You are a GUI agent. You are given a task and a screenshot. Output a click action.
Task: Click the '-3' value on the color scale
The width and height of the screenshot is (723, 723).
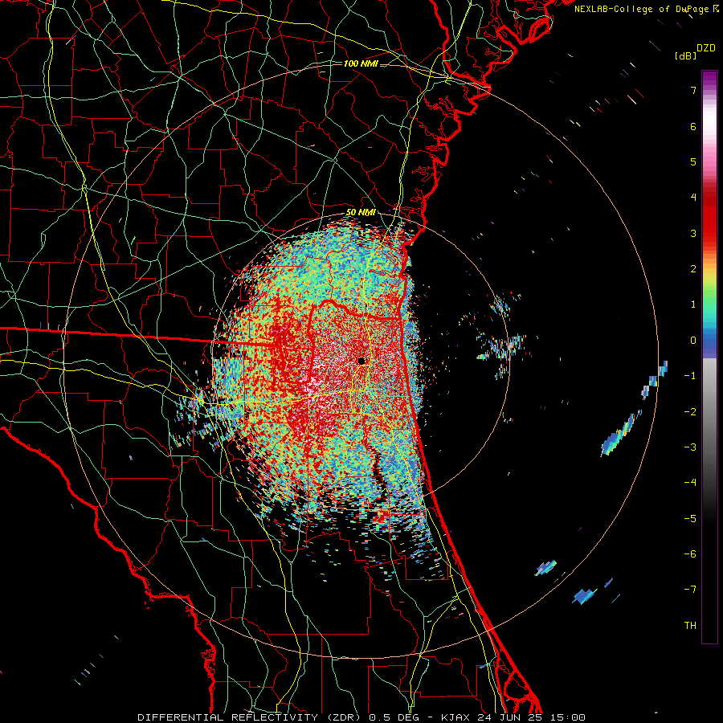[690, 447]
